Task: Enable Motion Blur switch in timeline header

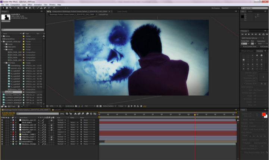Action: 83,114
